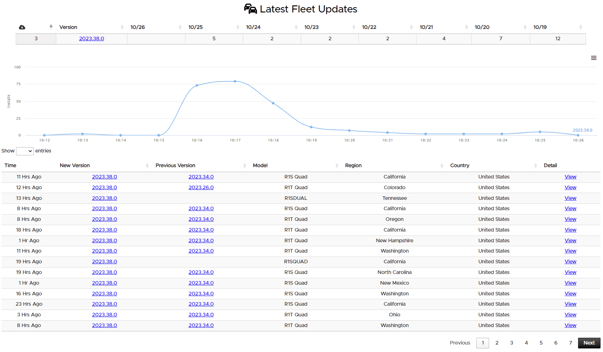This screenshot has width=603, height=352.
Task: Click the '7' cell under 10/20
Action: coord(501,38)
